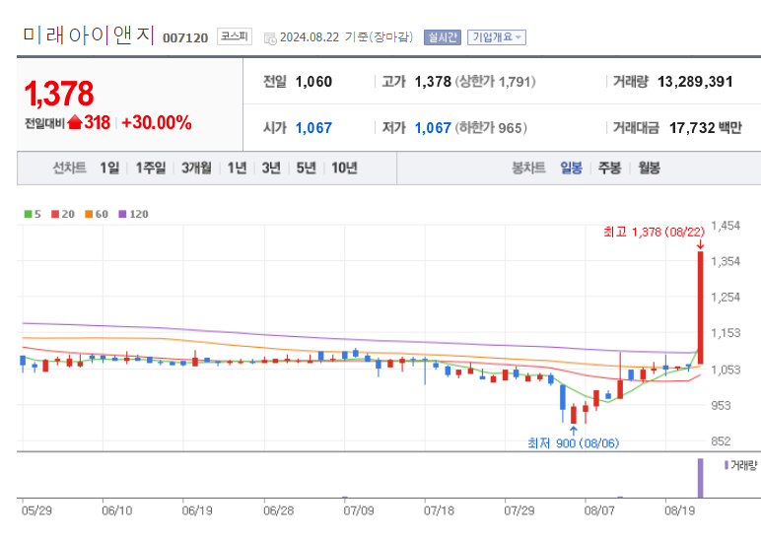Click the large purple volume bar
The image size is (761, 540).
pyautogui.click(x=700, y=478)
